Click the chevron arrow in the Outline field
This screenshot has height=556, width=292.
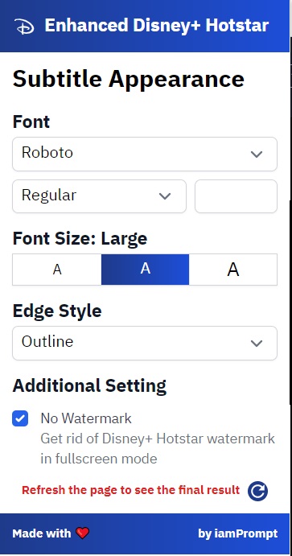(x=257, y=344)
